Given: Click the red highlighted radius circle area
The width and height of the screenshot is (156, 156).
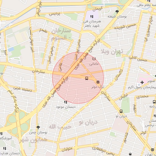Looking at the screenshot, I should 78,78.
